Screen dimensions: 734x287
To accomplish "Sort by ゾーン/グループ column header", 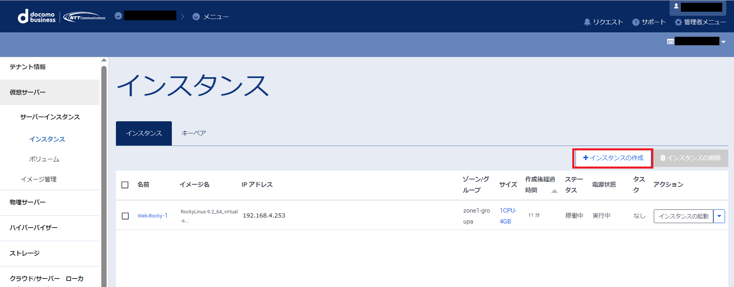I will tap(476, 185).
